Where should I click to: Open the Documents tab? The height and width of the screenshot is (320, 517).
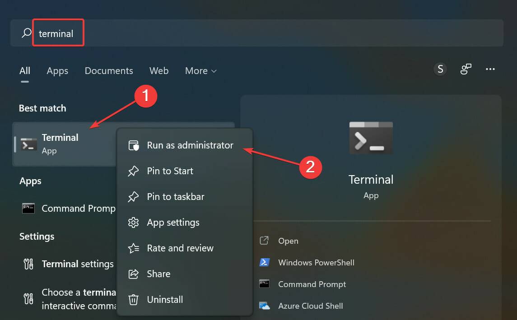(x=108, y=70)
